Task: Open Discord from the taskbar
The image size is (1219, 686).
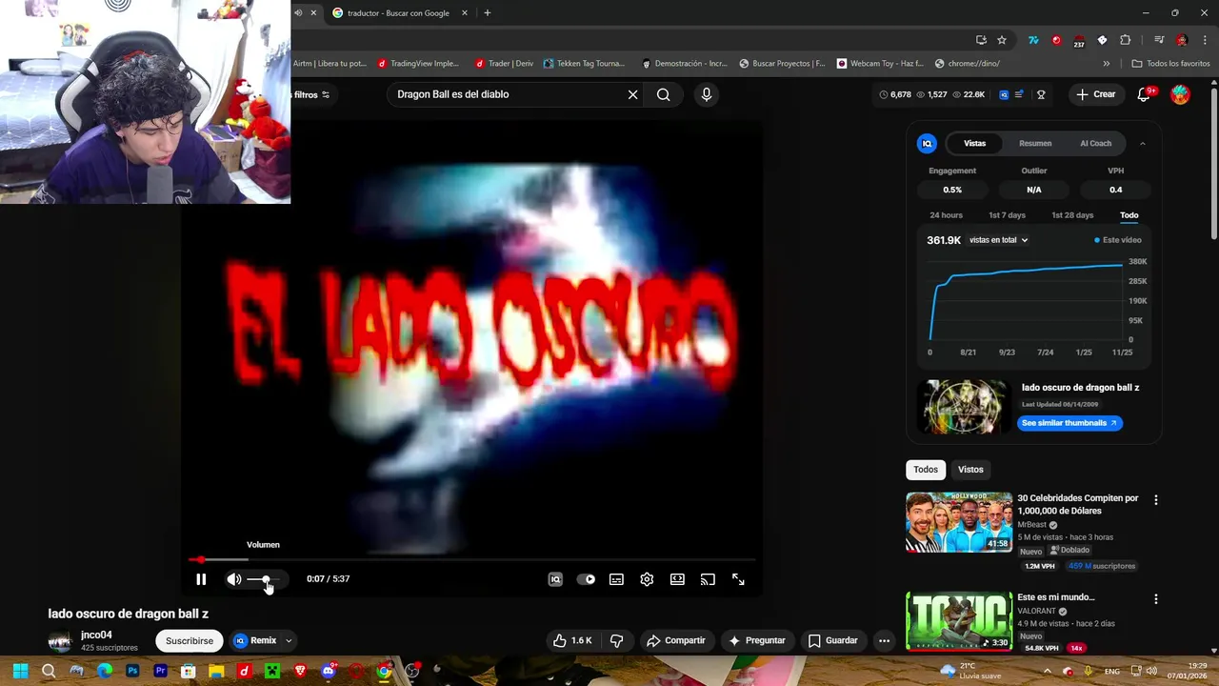Action: point(329,671)
